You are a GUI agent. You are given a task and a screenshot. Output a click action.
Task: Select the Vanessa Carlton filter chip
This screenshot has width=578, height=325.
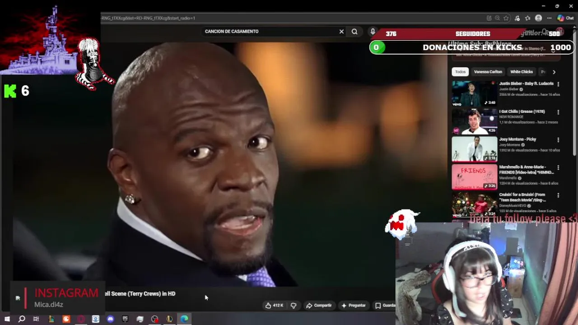point(488,72)
